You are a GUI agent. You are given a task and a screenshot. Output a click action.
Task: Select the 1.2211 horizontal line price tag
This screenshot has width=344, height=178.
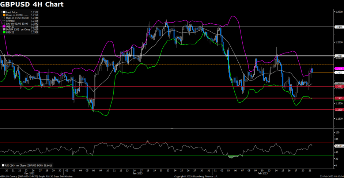coord(338,56)
